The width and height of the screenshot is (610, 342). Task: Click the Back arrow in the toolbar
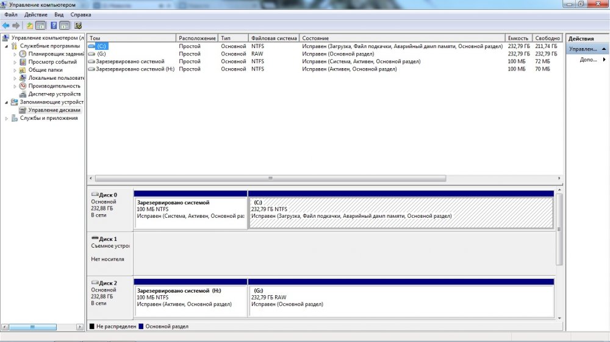coord(5,26)
